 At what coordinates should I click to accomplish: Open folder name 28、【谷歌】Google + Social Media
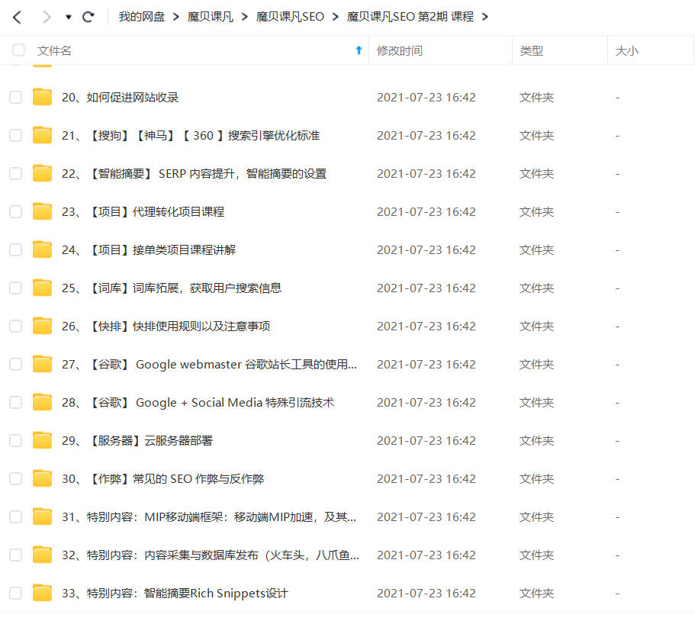click(x=198, y=402)
